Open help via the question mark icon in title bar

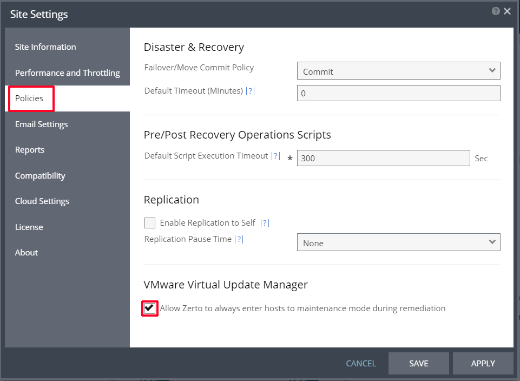(496, 11)
